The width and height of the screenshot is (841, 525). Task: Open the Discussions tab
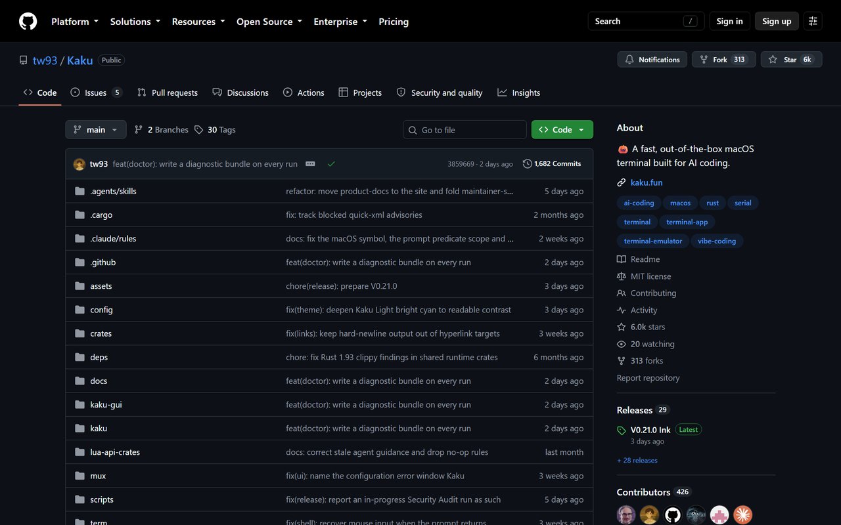pos(240,93)
